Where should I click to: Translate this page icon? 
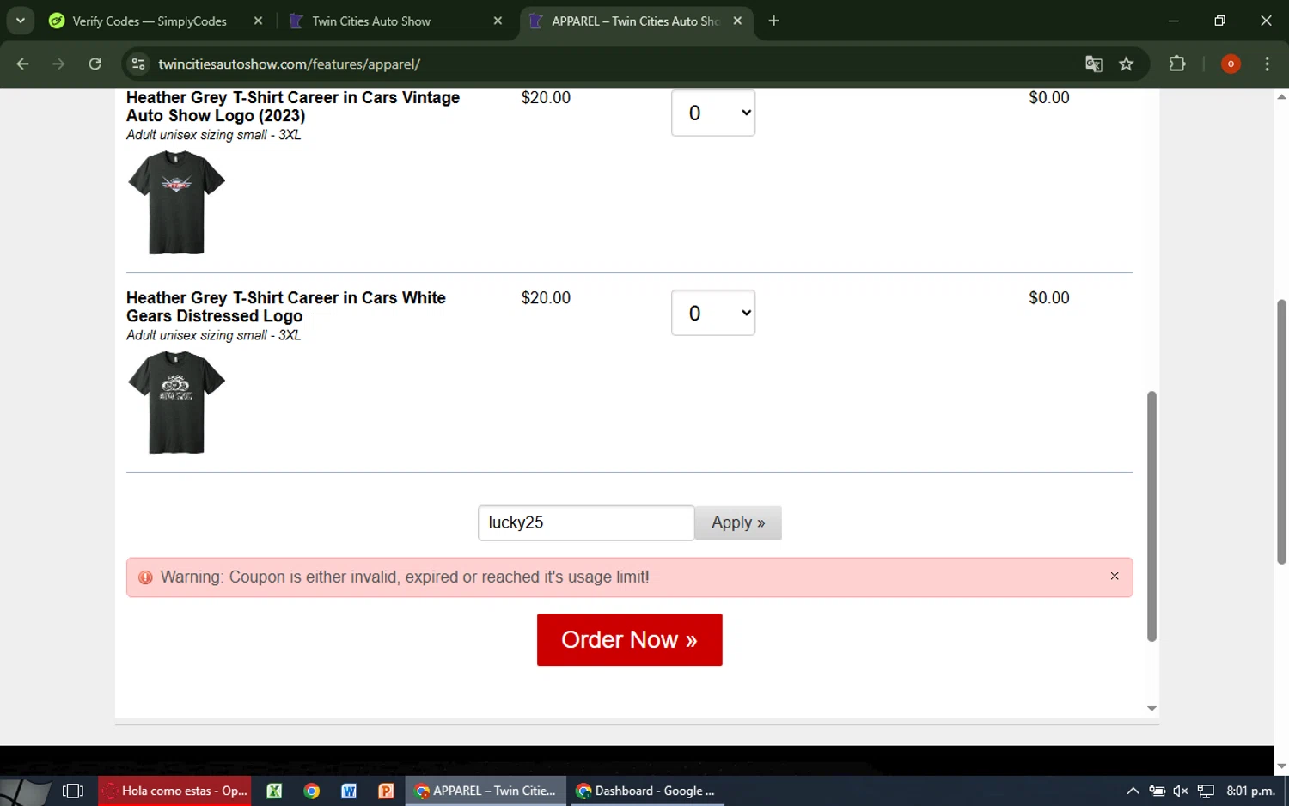point(1094,64)
